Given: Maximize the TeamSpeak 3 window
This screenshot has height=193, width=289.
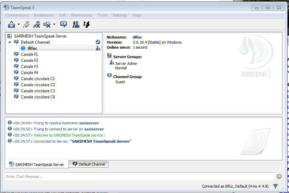Looking at the screenshot, I should tap(268, 7).
